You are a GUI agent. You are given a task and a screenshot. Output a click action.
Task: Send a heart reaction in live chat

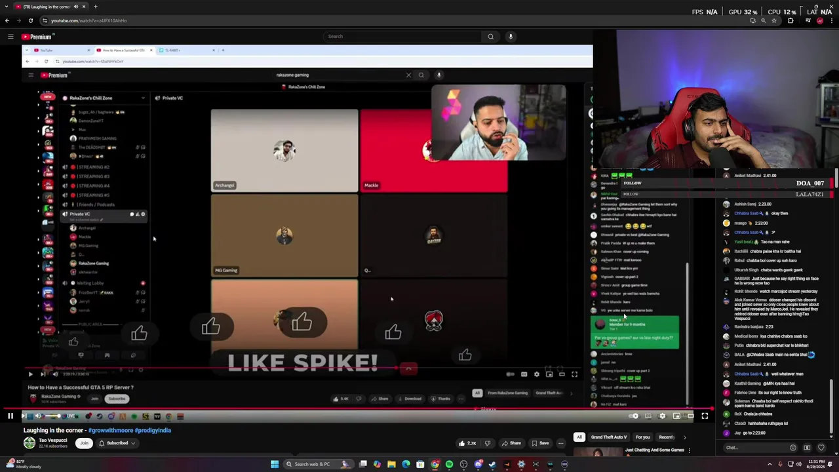pos(821,448)
